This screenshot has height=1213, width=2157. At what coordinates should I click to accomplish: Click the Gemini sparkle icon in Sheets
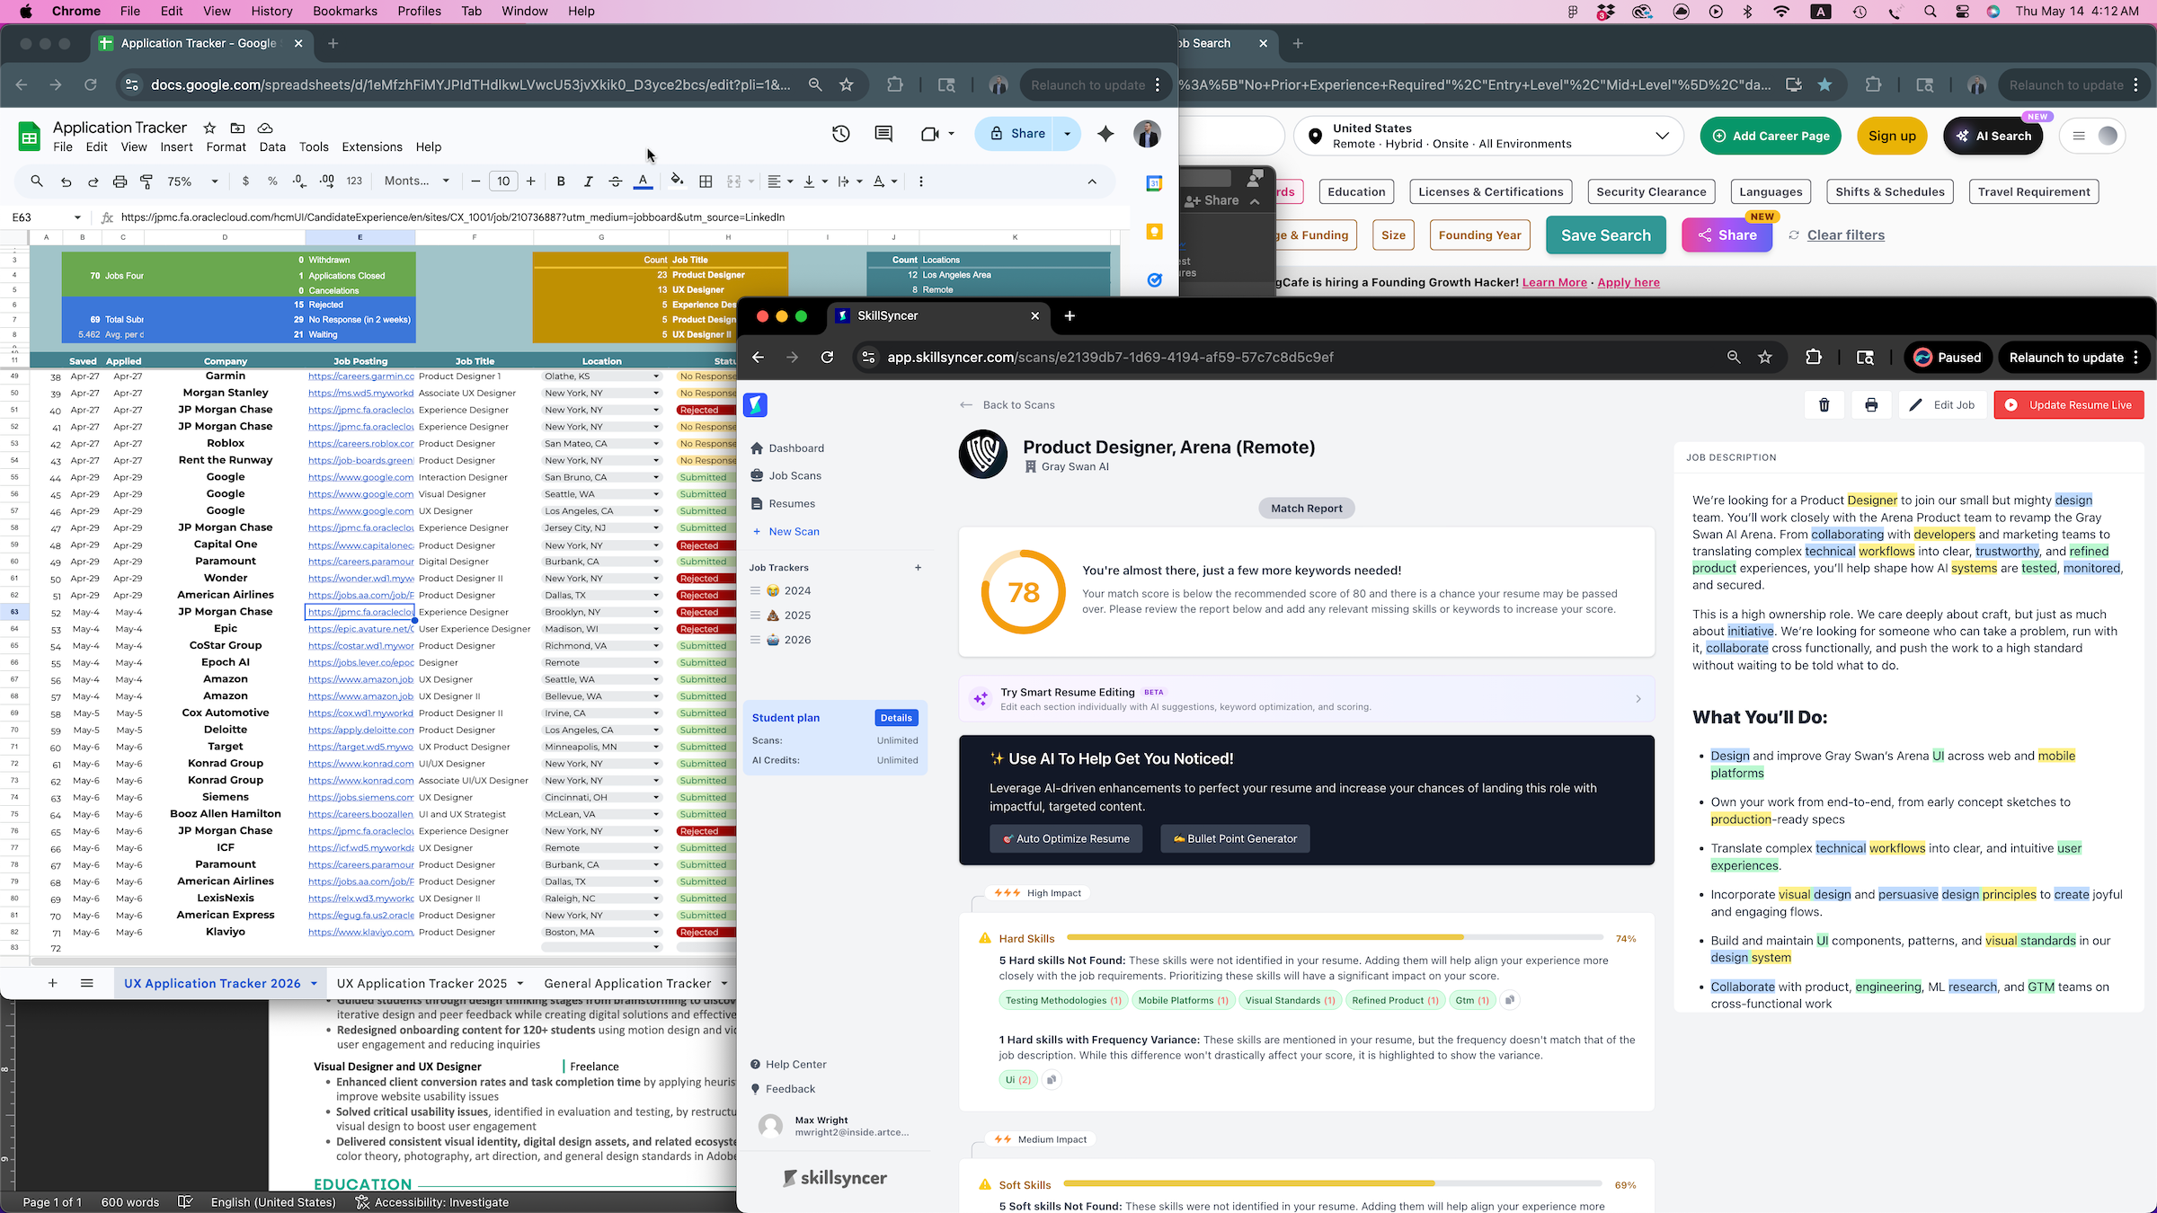[x=1105, y=134]
